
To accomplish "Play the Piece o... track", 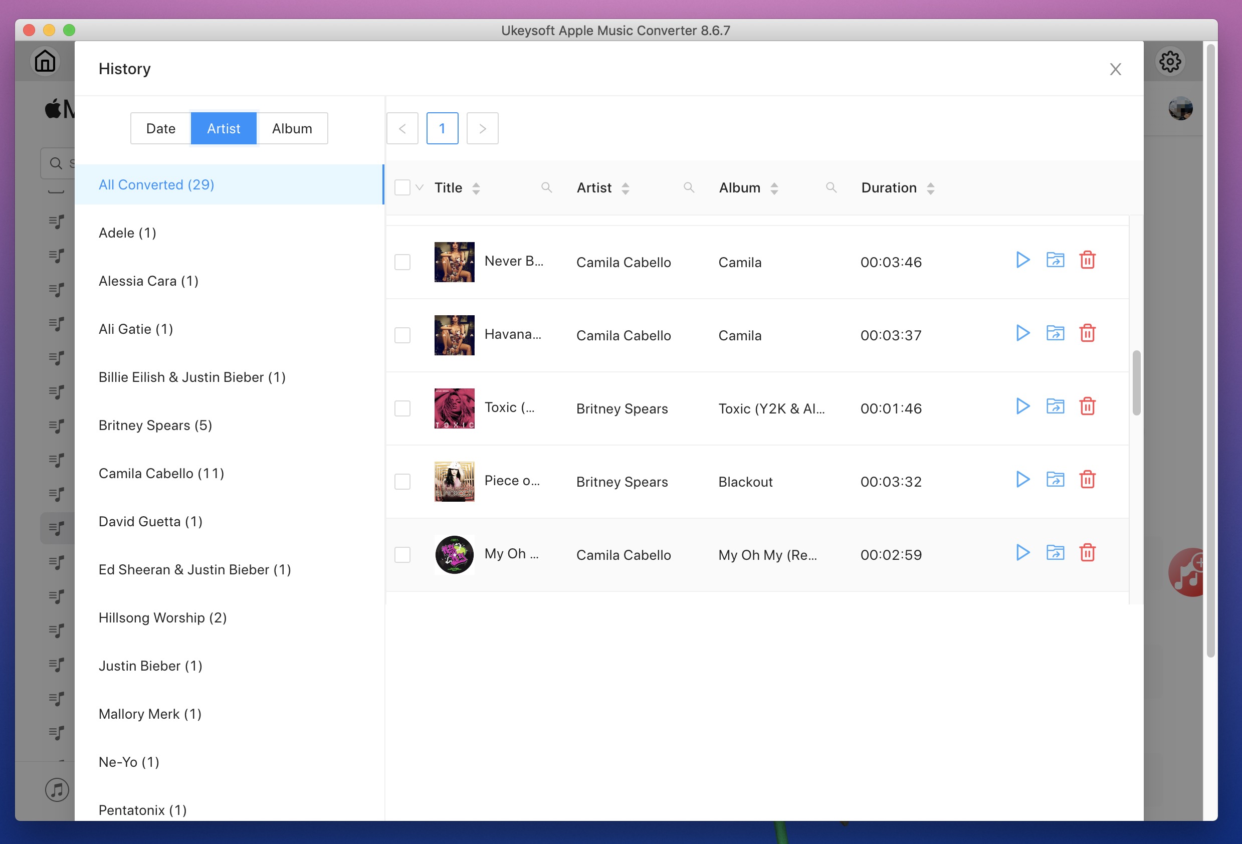I will (x=1022, y=480).
